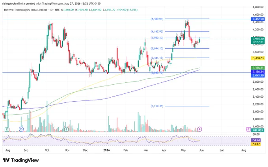The height and width of the screenshot is (167, 268).
Task: Click the Mar label on time axis
Action: click(145, 150)
